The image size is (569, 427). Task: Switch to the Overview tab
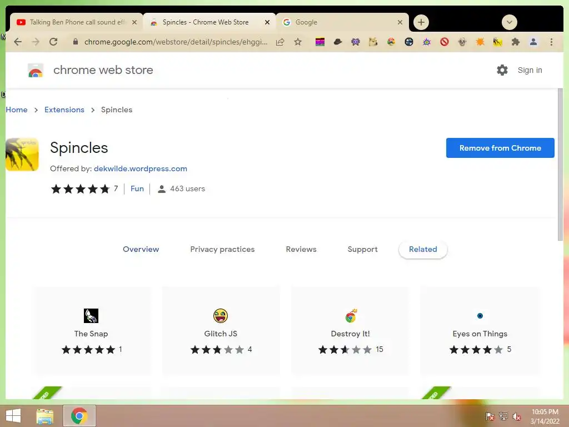141,249
